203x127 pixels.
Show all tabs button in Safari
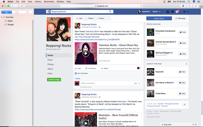click(196, 6)
